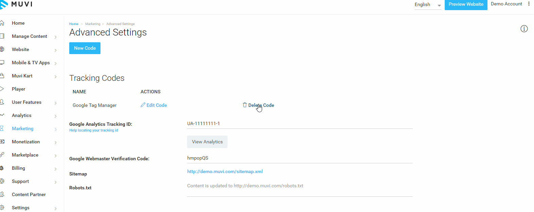Open Monetization menu item
Image resolution: width=534 pixels, height=212 pixels.
(x=26, y=142)
